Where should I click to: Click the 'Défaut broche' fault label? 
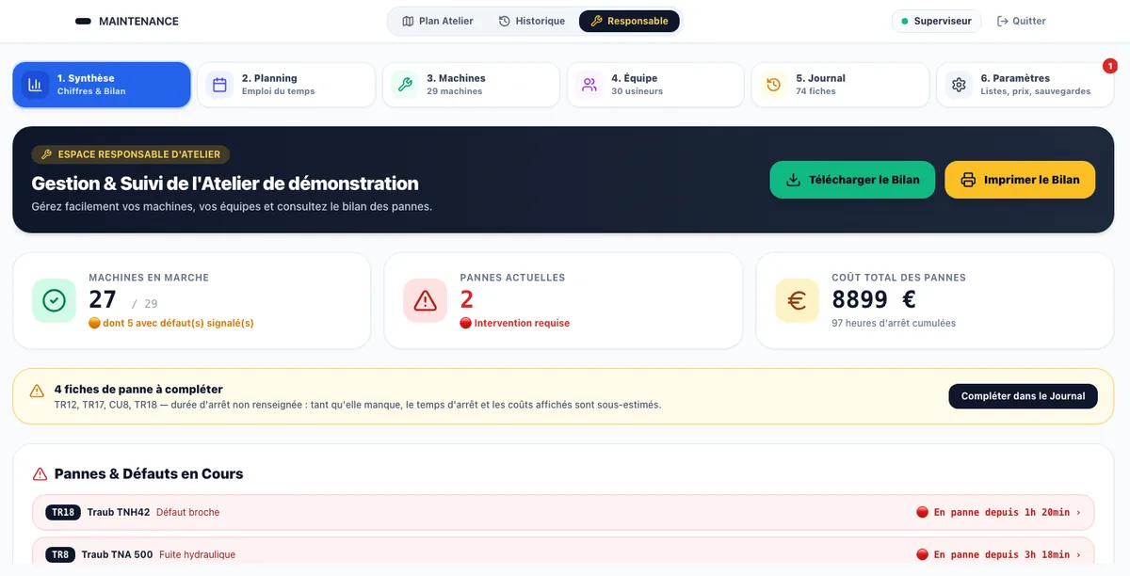click(x=187, y=512)
